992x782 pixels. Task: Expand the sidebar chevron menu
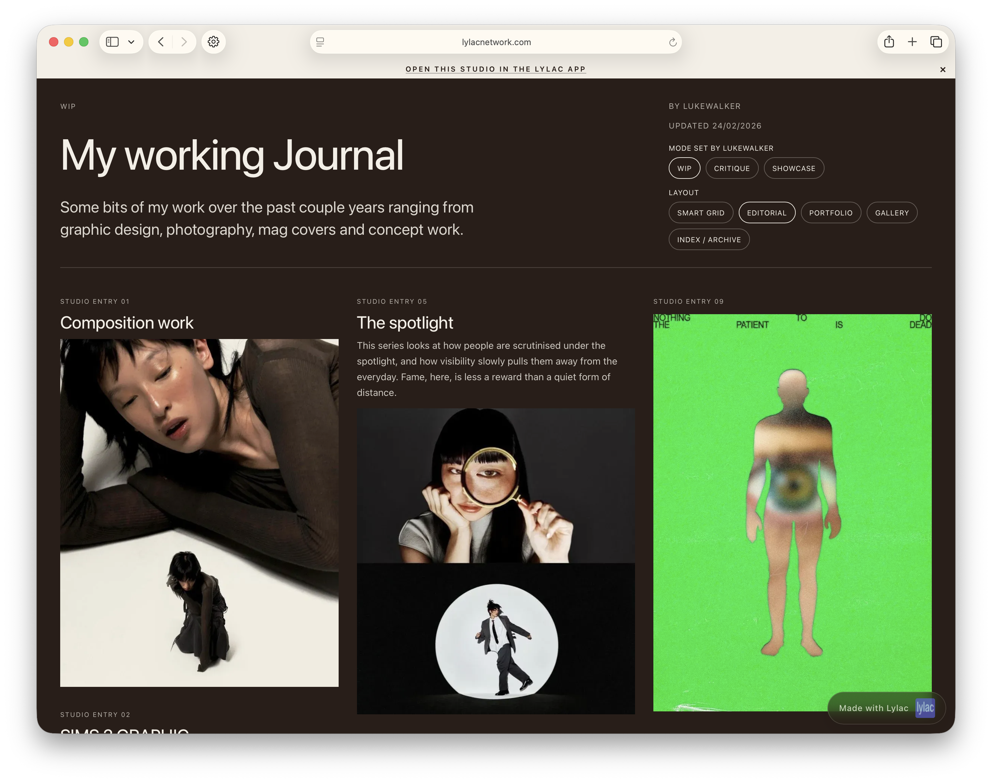[132, 42]
